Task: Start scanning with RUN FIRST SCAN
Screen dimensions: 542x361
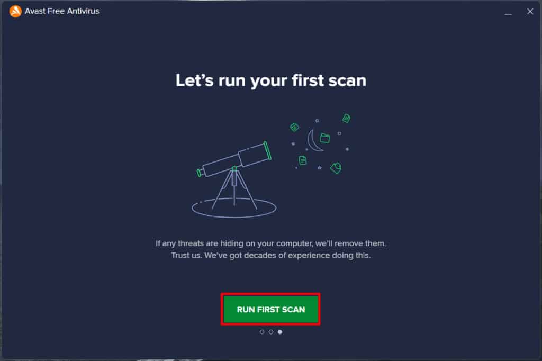Action: [x=270, y=309]
